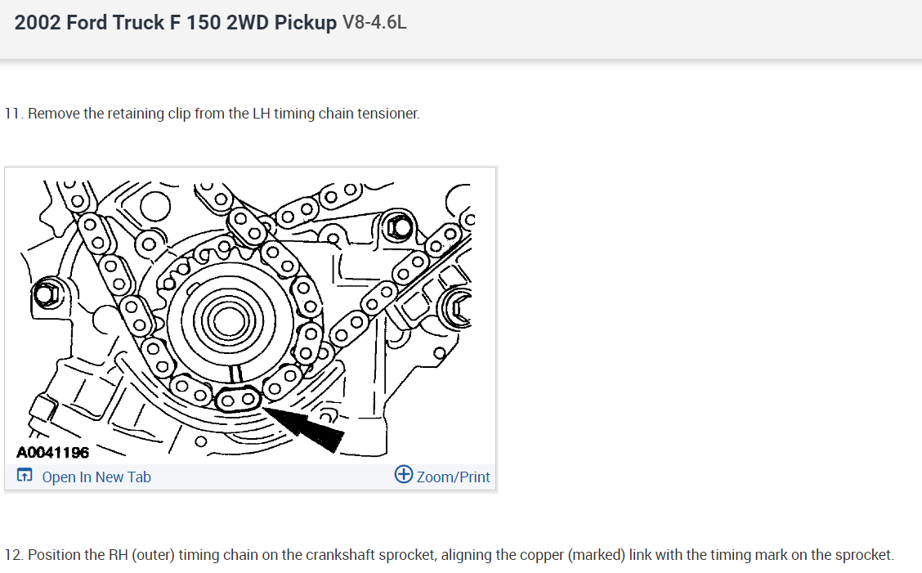Select the "Zoom/Print" link text

coord(454,477)
